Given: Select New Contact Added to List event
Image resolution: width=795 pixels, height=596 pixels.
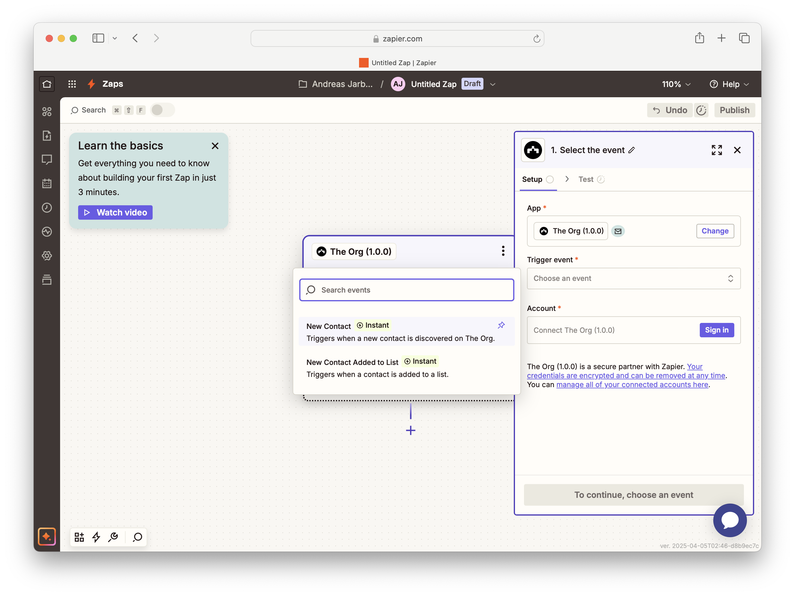Looking at the screenshot, I should [407, 368].
